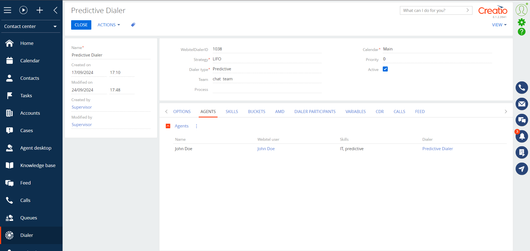Switch to the Dialer Participants tab
This screenshot has width=530, height=251.
click(x=315, y=112)
